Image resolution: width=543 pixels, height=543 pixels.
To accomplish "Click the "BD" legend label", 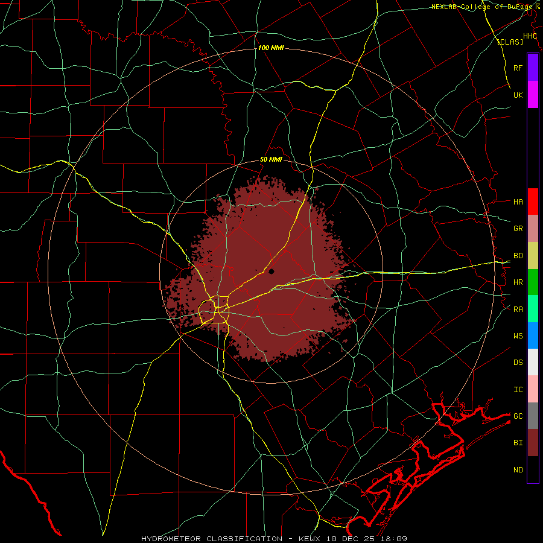I will point(518,256).
